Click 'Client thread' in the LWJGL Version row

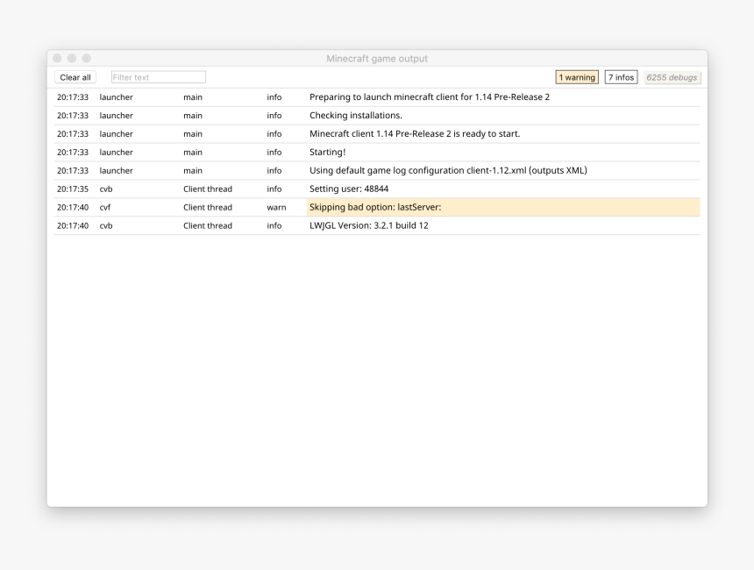pos(208,225)
